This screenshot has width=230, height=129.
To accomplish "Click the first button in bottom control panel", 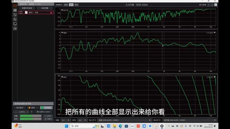I will [x=20, y=107].
